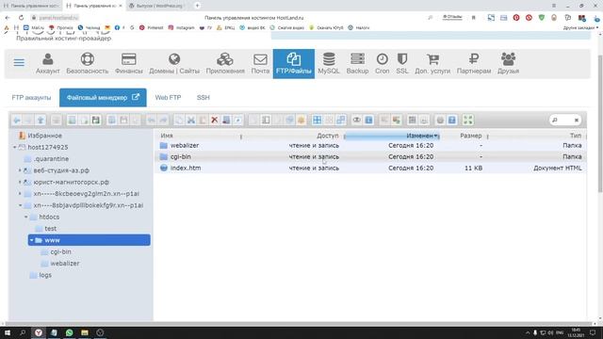Image resolution: width=603 pixels, height=339 pixels.
Task: Select all files using the grid icon
Action: coord(317,121)
